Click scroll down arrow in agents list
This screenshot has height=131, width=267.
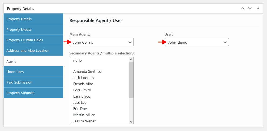point(131,122)
